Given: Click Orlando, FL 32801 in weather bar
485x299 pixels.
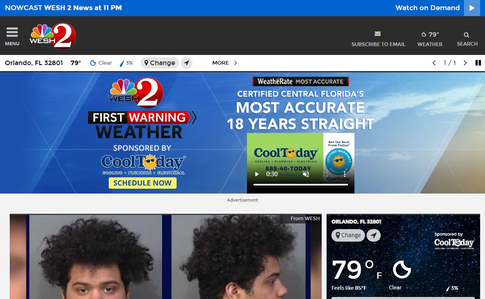Looking at the screenshot, I should pos(34,63).
